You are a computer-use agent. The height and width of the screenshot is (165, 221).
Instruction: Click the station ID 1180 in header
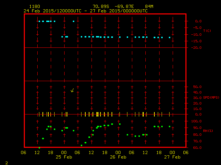pyautogui.click(x=35, y=7)
